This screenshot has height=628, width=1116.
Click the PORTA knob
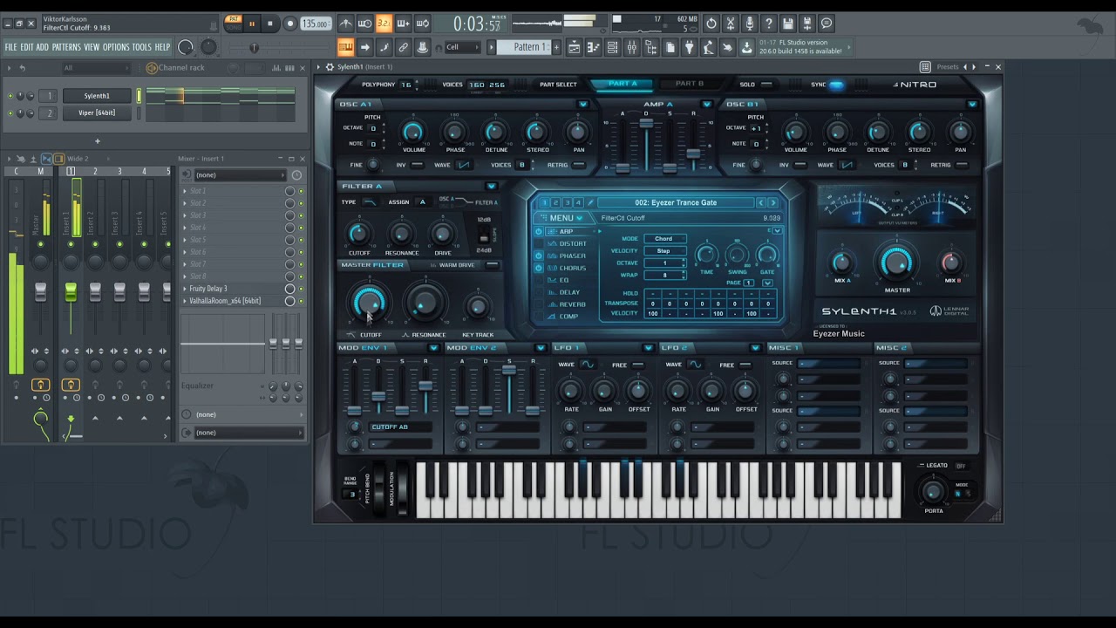[x=933, y=492]
